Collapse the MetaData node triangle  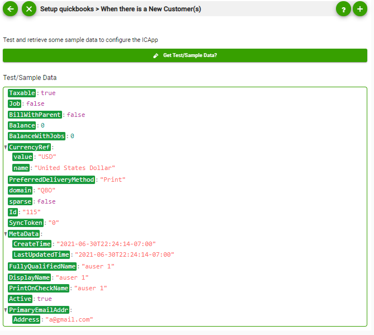[x=6, y=234]
